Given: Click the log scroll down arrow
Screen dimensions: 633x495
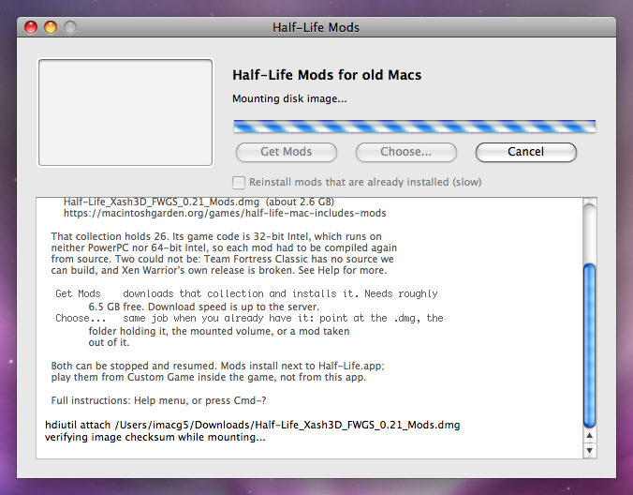Looking at the screenshot, I should pyautogui.click(x=589, y=450).
